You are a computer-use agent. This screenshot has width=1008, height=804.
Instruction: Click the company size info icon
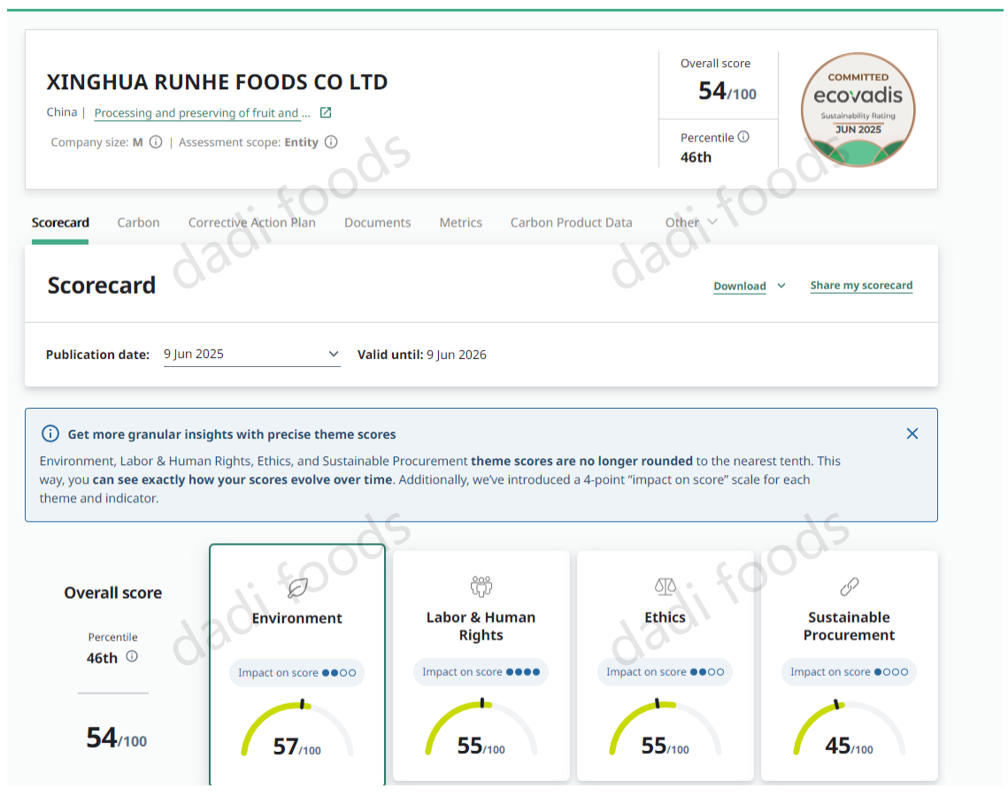click(156, 142)
